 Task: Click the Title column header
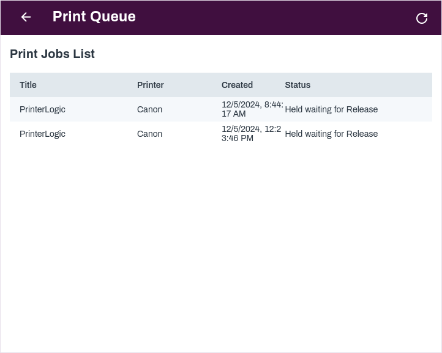point(28,85)
